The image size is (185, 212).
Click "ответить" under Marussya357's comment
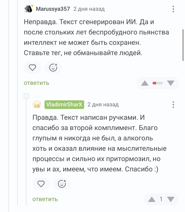[36, 83]
